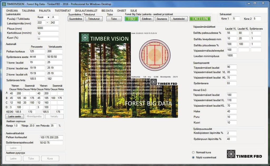Screen dimensions: 270x166
Task: Open Asetetiedot
Action: pos(179,19)
